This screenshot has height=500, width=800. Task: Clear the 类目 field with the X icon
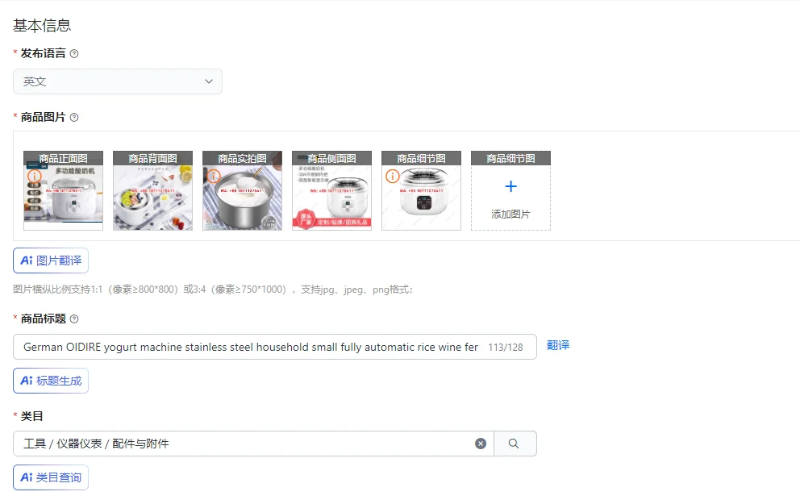tap(481, 444)
